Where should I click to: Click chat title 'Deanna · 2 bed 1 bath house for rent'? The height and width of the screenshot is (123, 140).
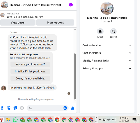tap(36, 5)
